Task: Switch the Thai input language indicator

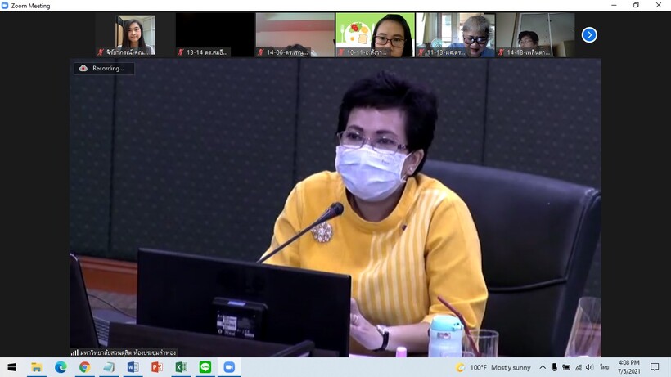Action: [x=604, y=367]
